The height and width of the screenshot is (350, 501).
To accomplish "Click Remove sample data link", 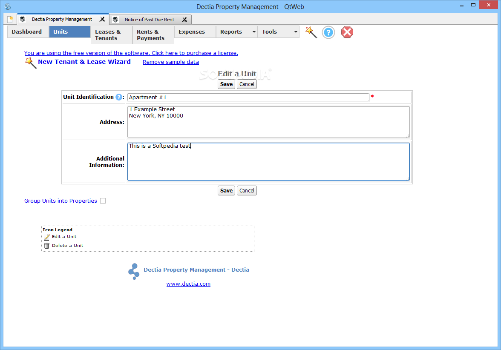I will 170,62.
